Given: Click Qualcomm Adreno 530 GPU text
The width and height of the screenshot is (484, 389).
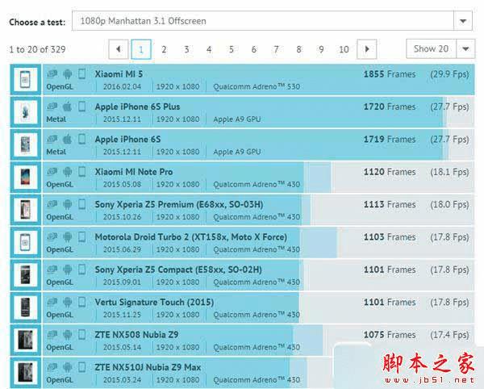Looking at the screenshot, I should click(257, 86).
